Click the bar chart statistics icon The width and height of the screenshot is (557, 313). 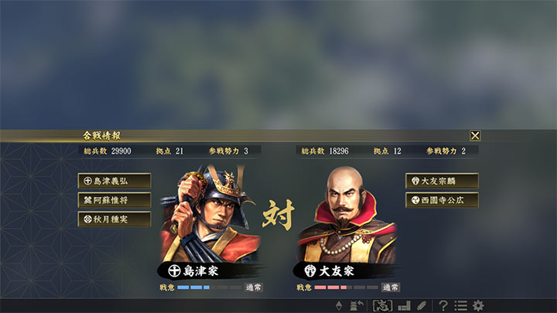tap(405, 305)
